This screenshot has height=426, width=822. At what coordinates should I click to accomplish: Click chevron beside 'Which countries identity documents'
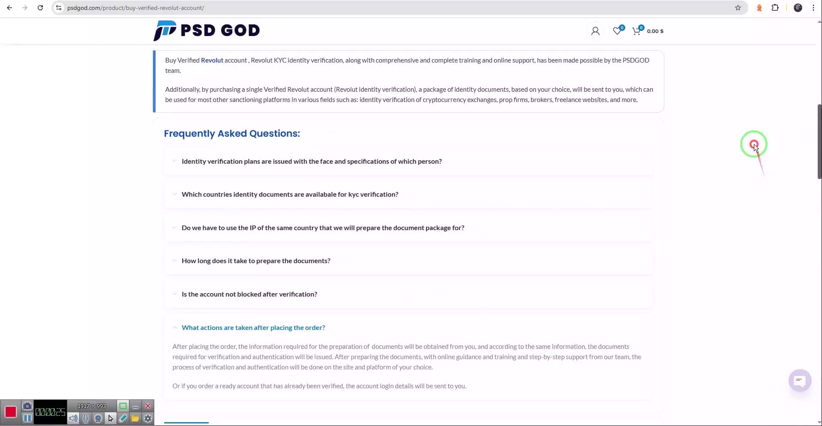[x=174, y=194]
